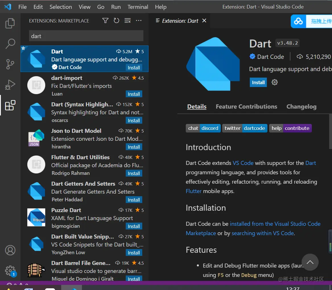Close the Extension: Dart tab

pyautogui.click(x=204, y=20)
